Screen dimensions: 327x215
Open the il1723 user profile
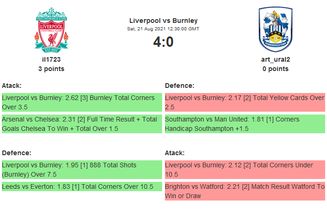click(x=51, y=59)
